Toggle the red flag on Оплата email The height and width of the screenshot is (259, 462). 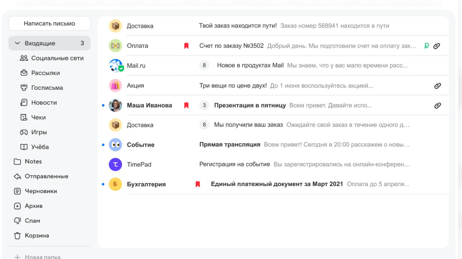(186, 46)
